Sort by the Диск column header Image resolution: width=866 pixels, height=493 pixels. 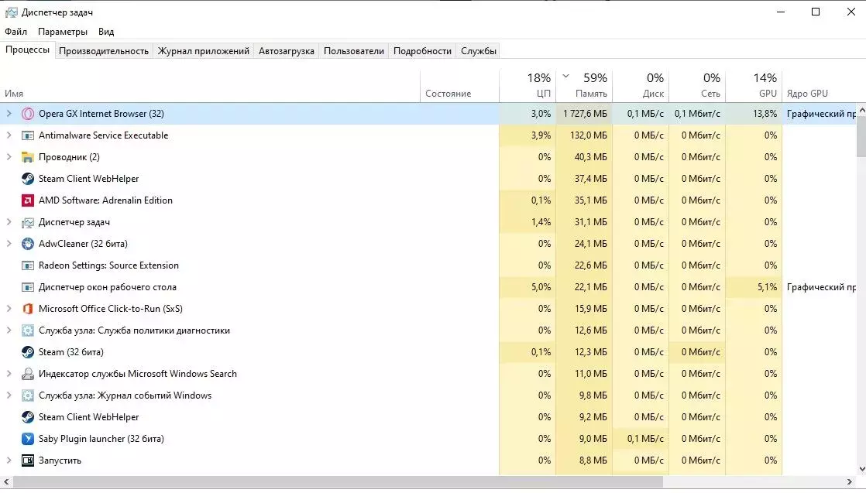tap(641, 87)
